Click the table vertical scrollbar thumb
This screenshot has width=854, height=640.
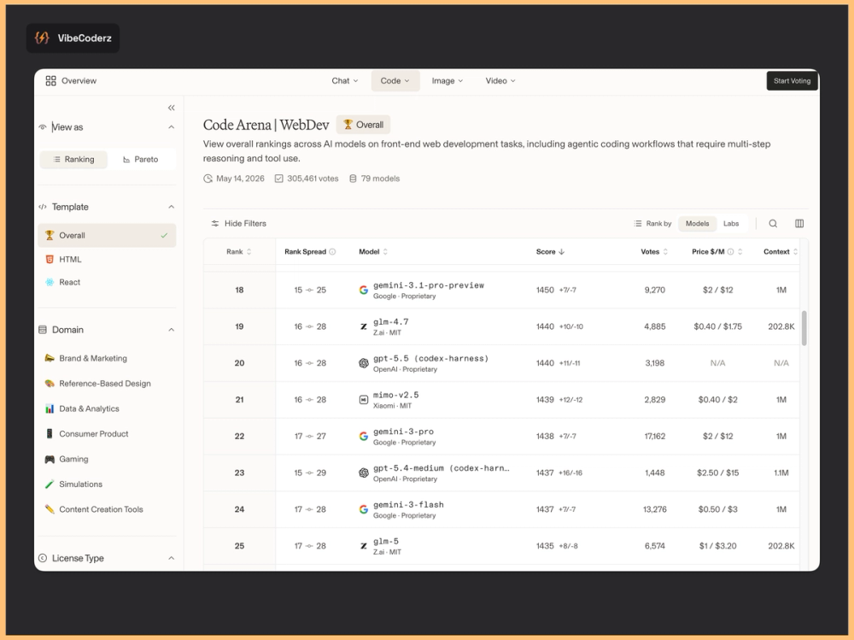coord(804,328)
